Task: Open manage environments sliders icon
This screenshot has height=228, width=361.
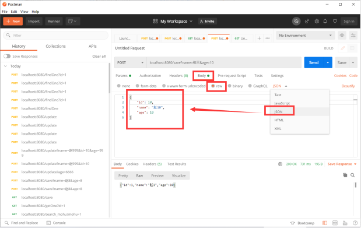Action: [353, 35]
